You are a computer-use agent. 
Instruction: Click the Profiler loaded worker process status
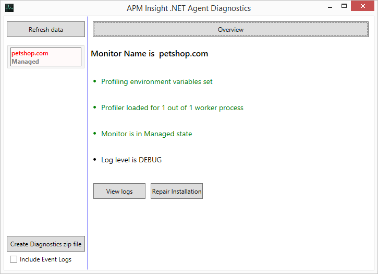click(x=172, y=108)
